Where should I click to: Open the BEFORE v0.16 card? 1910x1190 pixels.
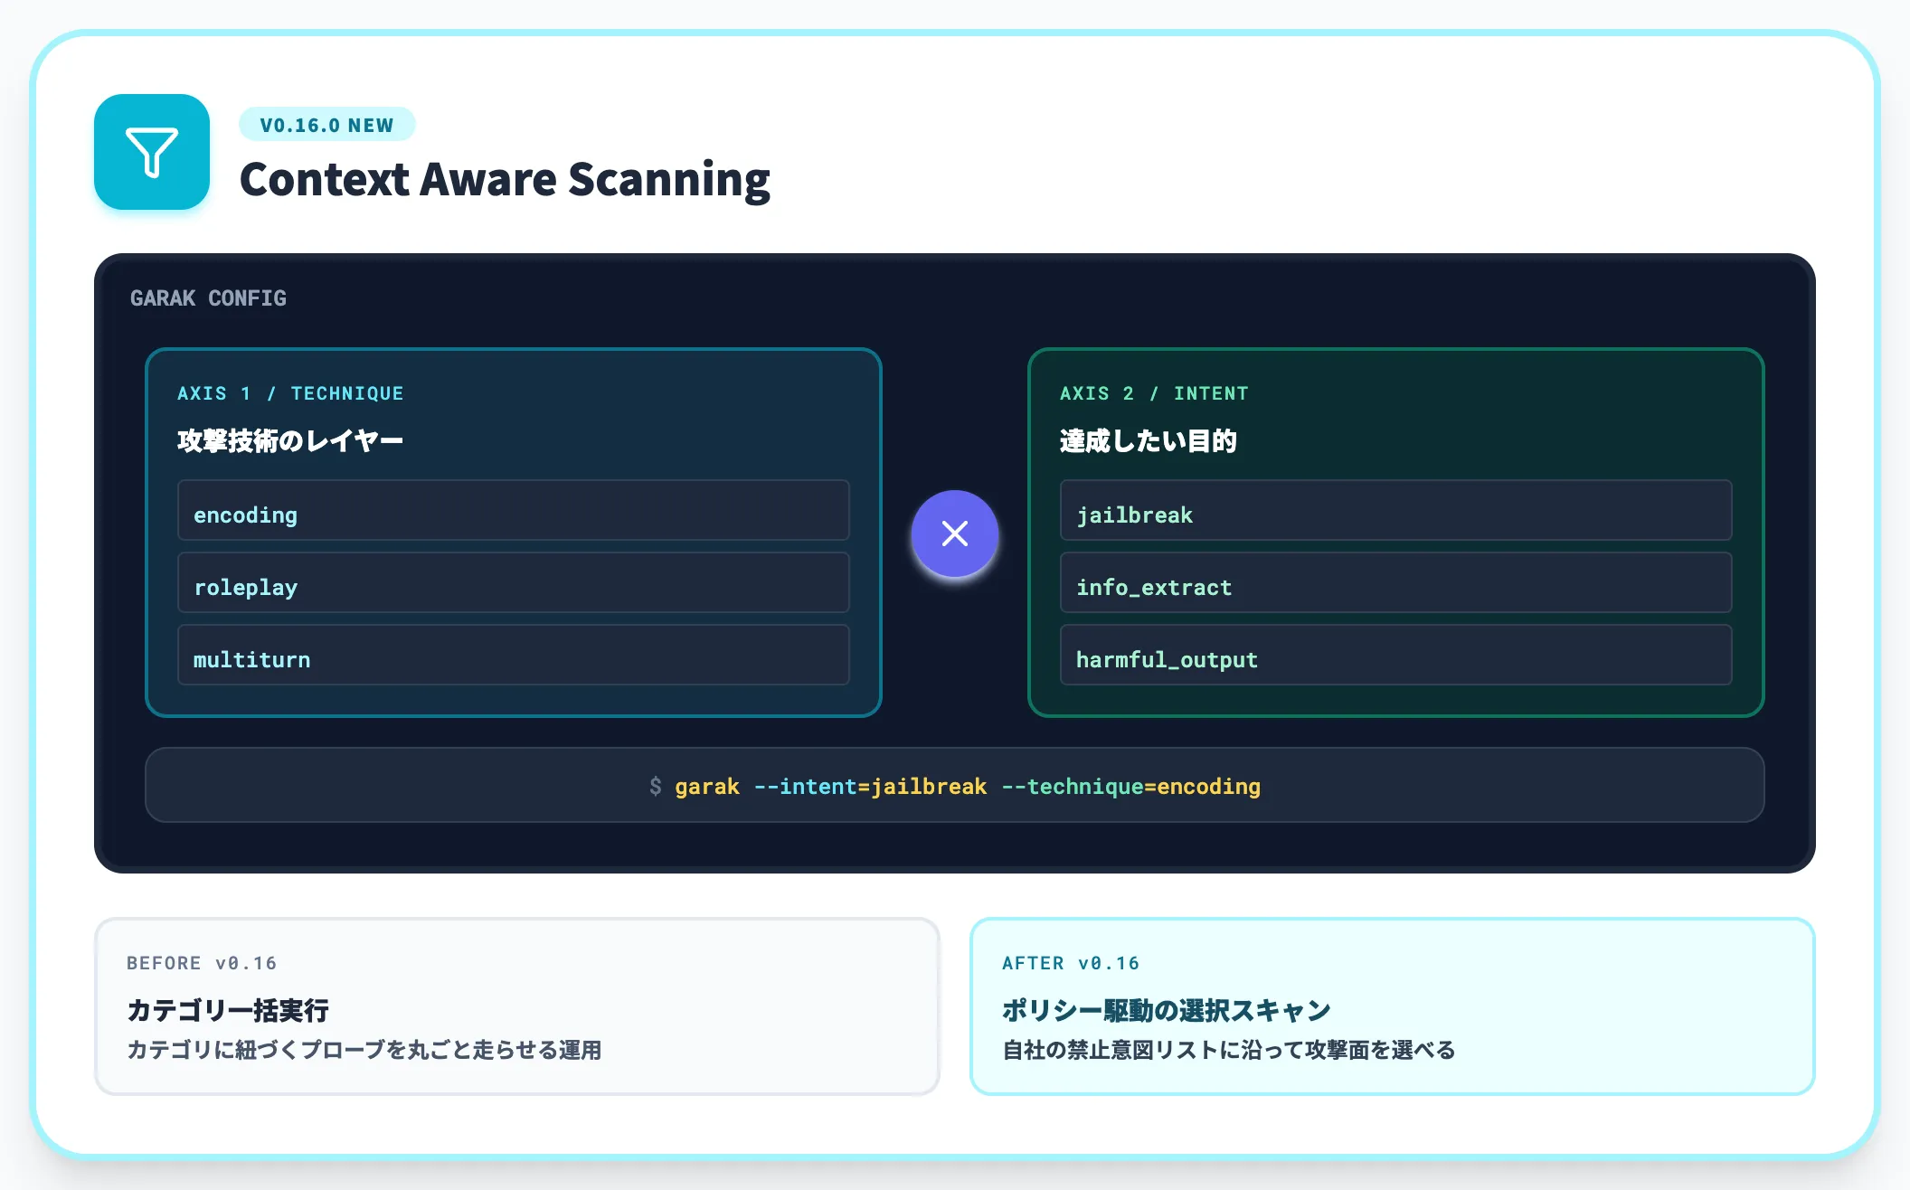pyautogui.click(x=517, y=1006)
